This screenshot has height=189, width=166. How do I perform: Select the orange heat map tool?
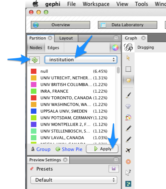click(128, 162)
